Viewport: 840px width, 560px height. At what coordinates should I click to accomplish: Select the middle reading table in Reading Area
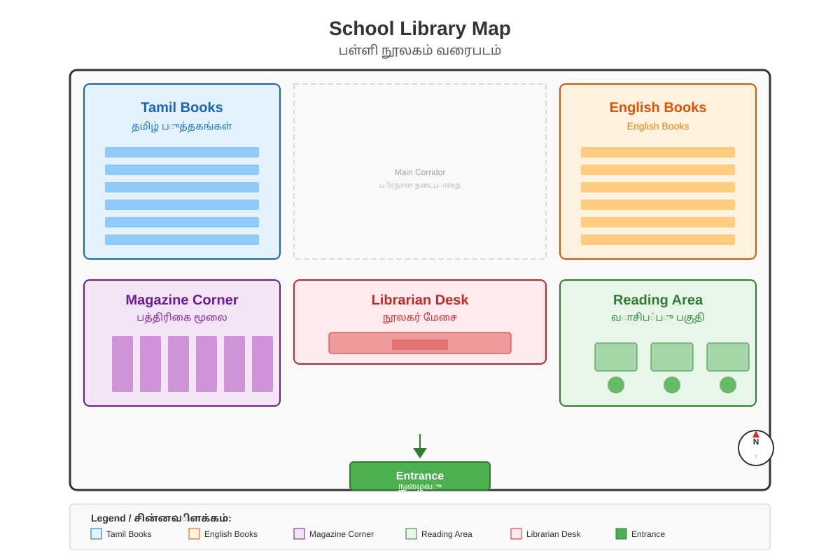pyautogui.click(x=672, y=357)
